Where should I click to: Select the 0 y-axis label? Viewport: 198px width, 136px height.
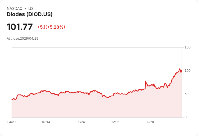(x=185, y=117)
